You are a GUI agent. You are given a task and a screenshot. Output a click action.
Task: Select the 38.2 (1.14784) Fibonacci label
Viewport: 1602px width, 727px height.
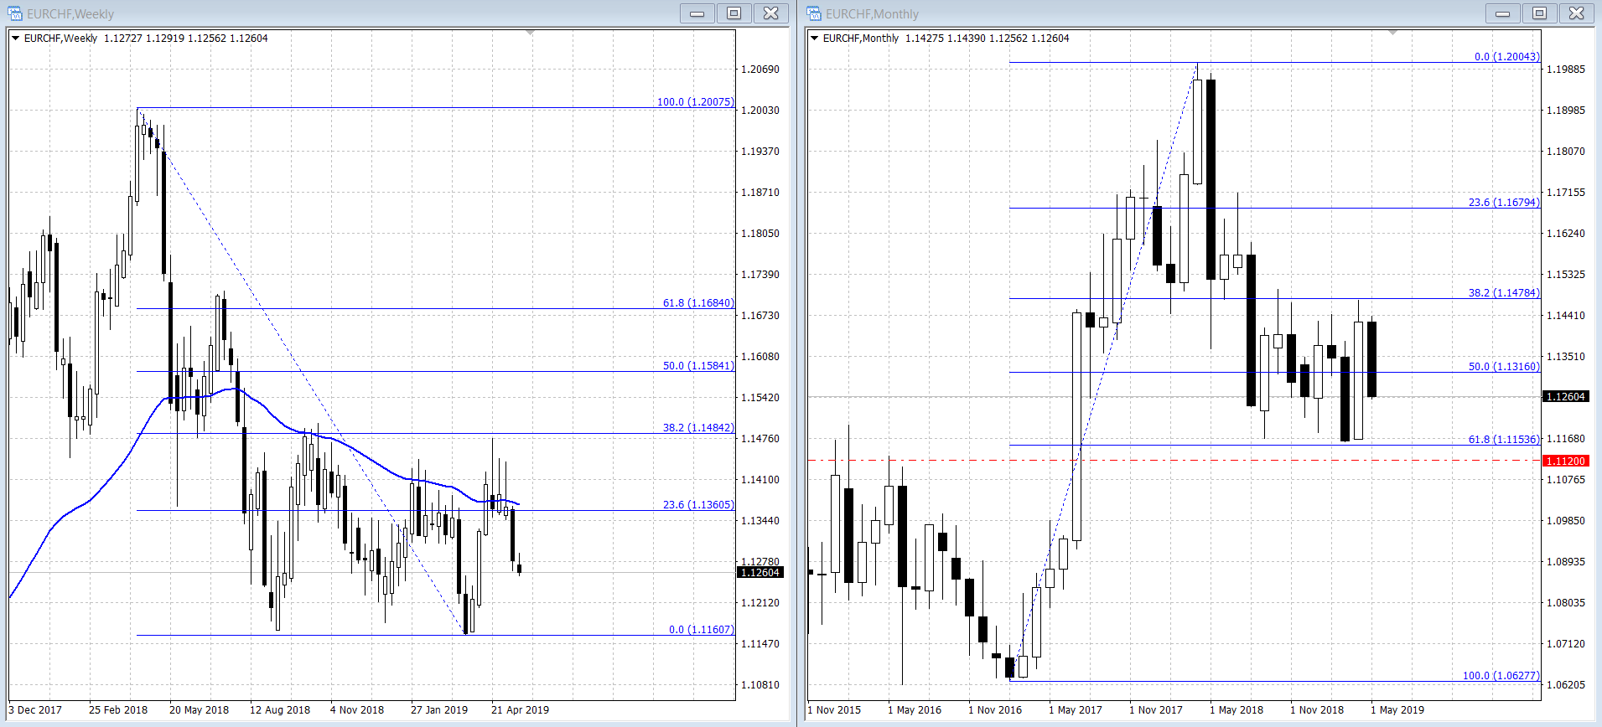[1504, 292]
